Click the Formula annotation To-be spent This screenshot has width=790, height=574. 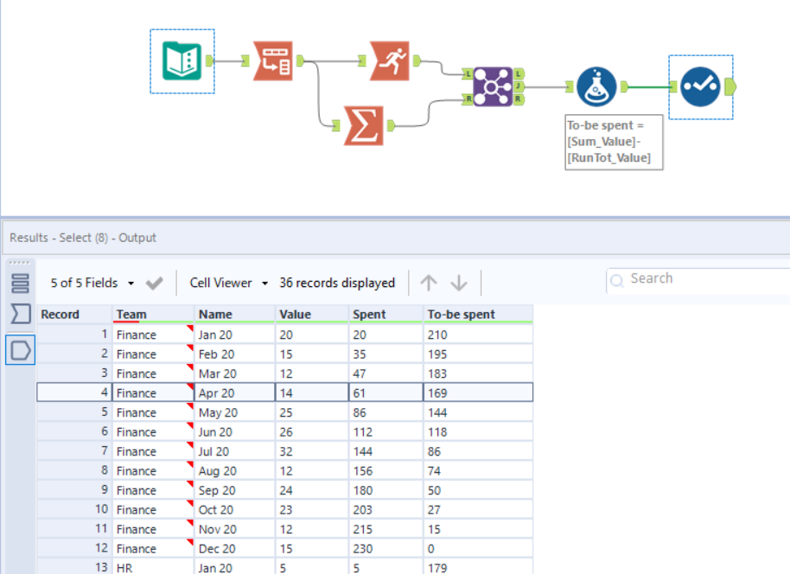(x=614, y=142)
